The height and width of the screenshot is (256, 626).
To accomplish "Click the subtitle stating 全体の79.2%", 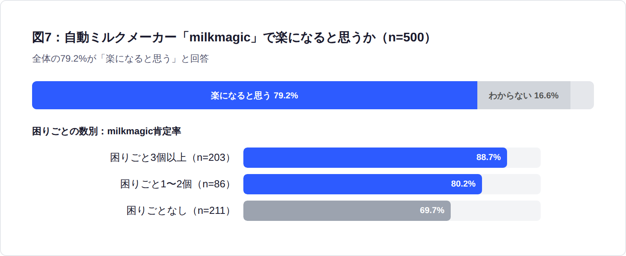I will tap(120, 59).
